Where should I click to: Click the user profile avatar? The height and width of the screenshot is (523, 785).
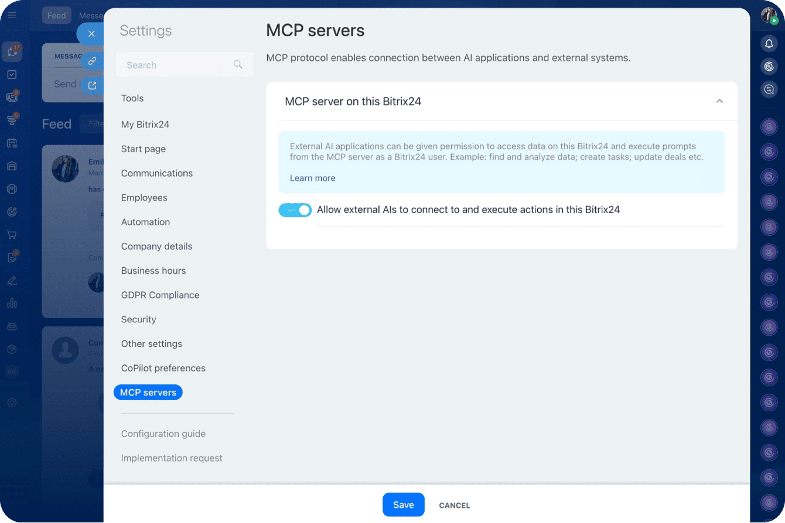point(769,15)
